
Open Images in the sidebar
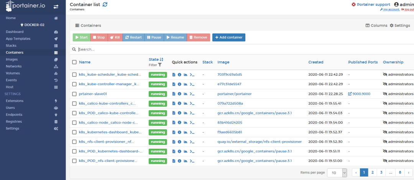(12, 60)
